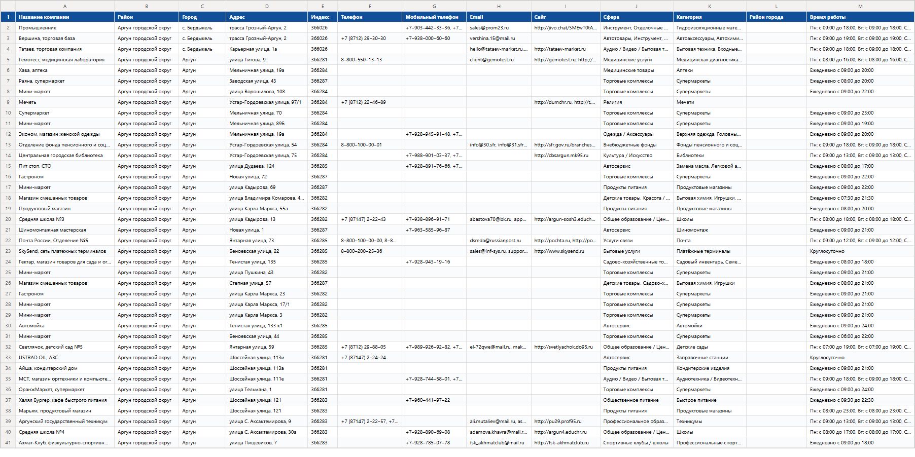The width and height of the screenshot is (915, 457).
Task: Select 'Айша, кондитерский дом' cell
Action: pyautogui.click(x=65, y=368)
